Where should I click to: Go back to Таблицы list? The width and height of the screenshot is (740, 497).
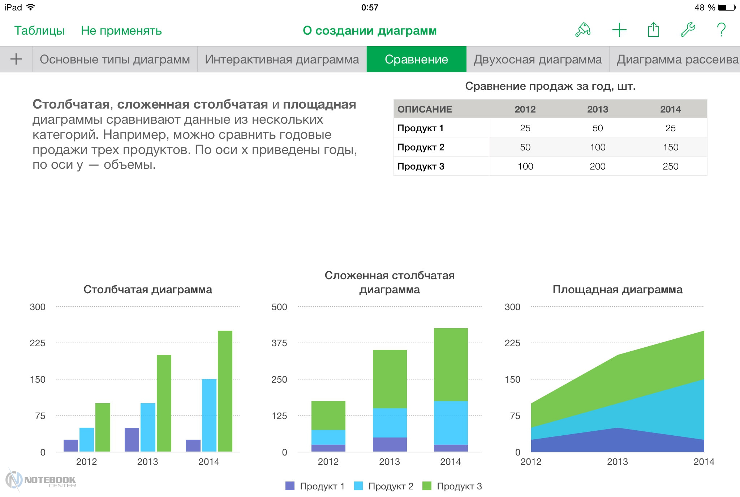(x=39, y=31)
